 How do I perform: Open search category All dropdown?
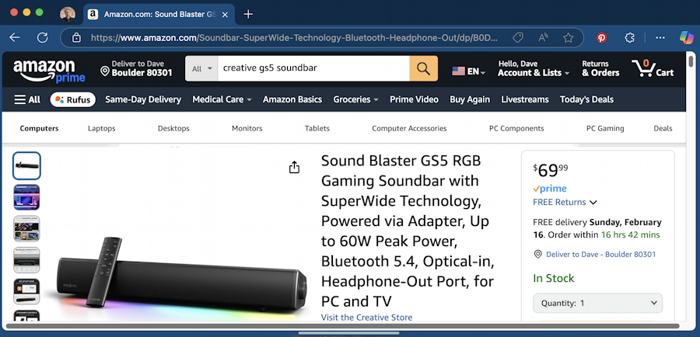(201, 68)
